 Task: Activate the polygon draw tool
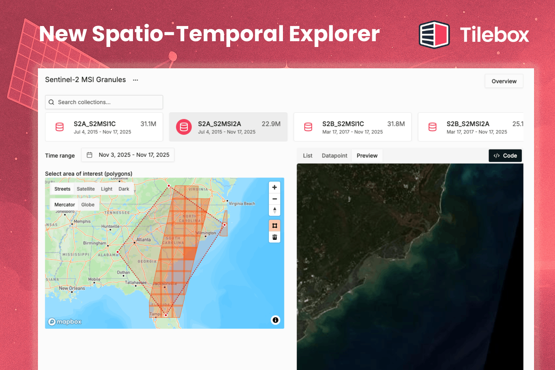click(x=275, y=226)
